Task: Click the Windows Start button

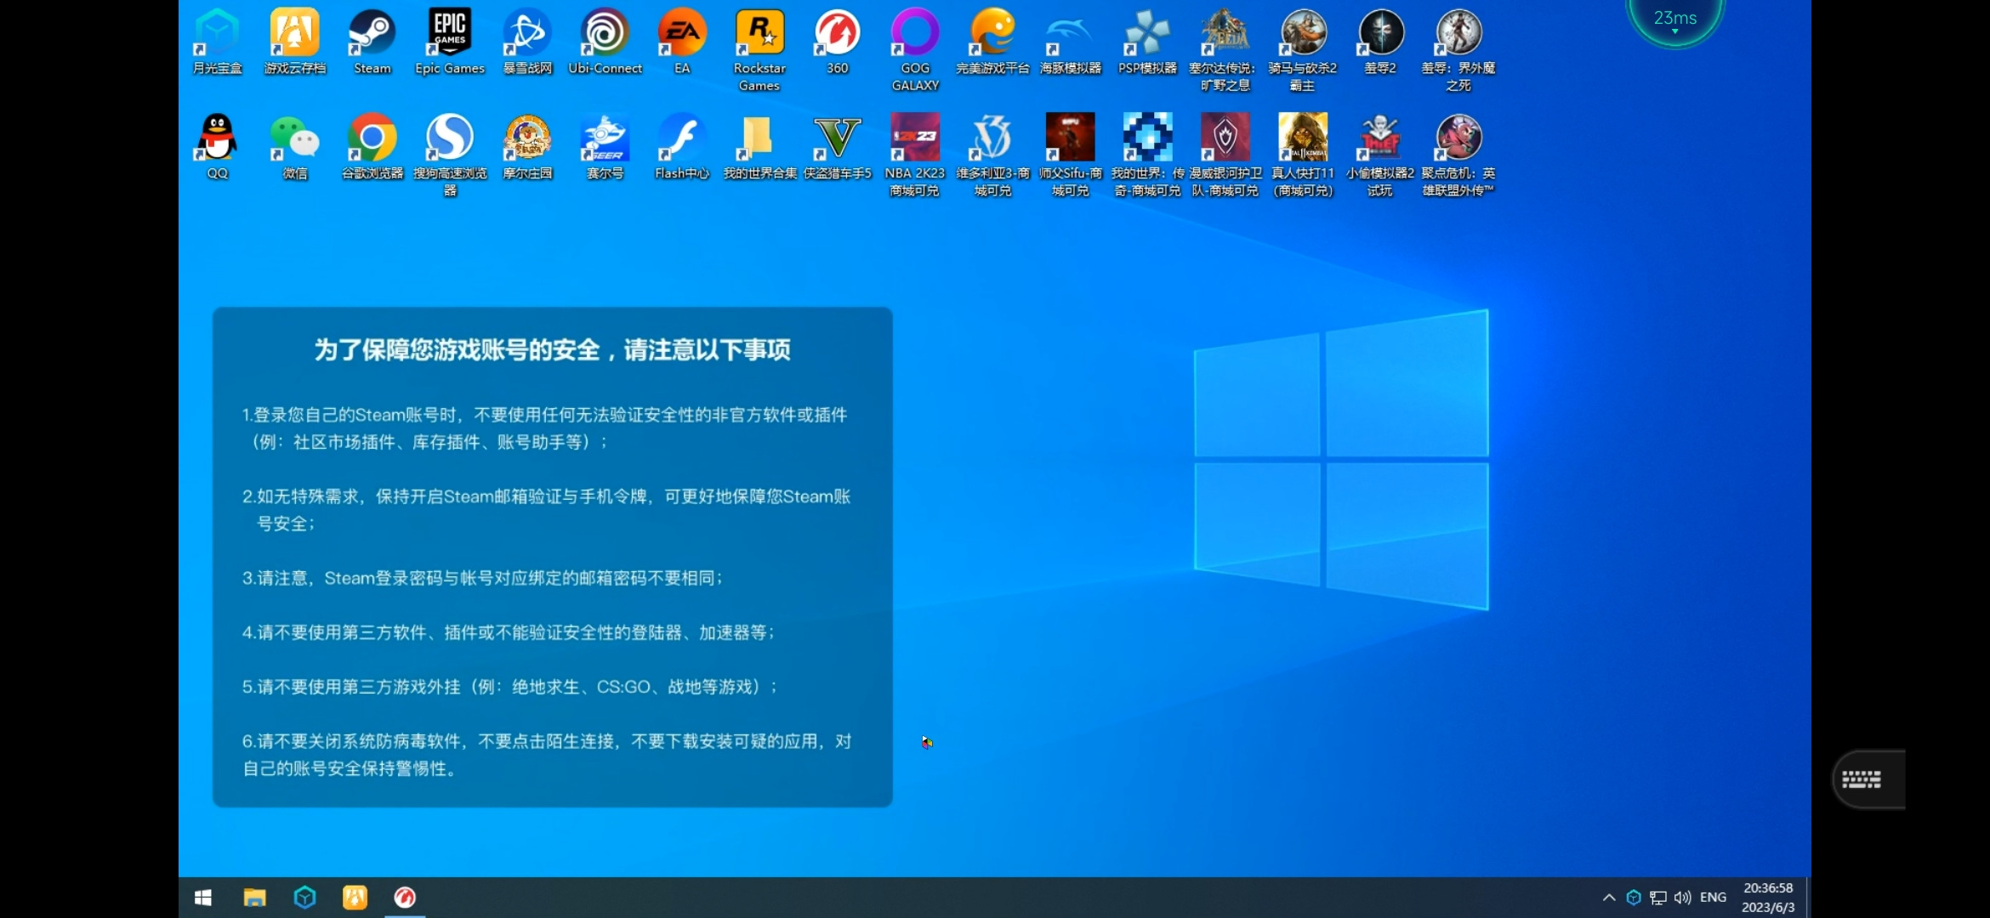Action: pos(202,898)
